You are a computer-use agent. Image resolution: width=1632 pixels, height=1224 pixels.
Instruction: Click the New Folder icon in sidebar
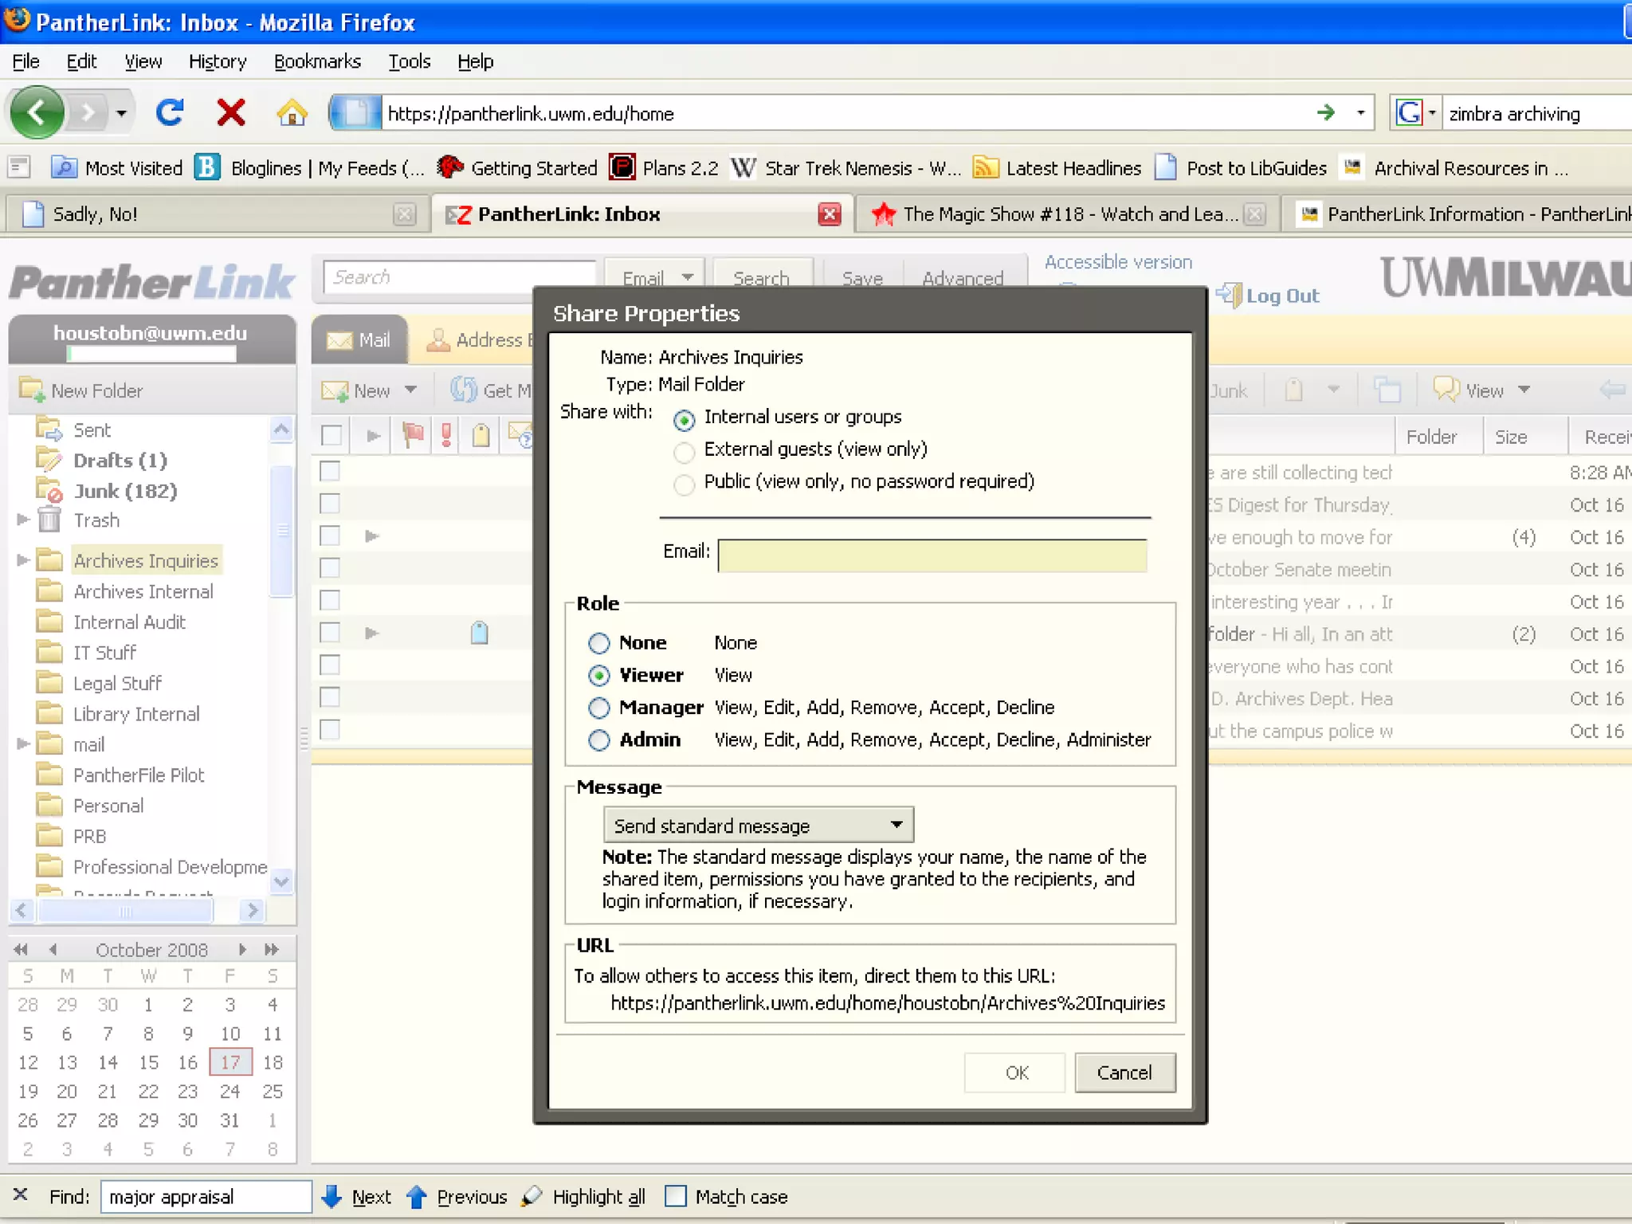(x=32, y=390)
